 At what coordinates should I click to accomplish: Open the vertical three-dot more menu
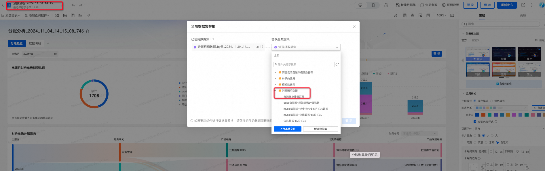click(532, 5)
